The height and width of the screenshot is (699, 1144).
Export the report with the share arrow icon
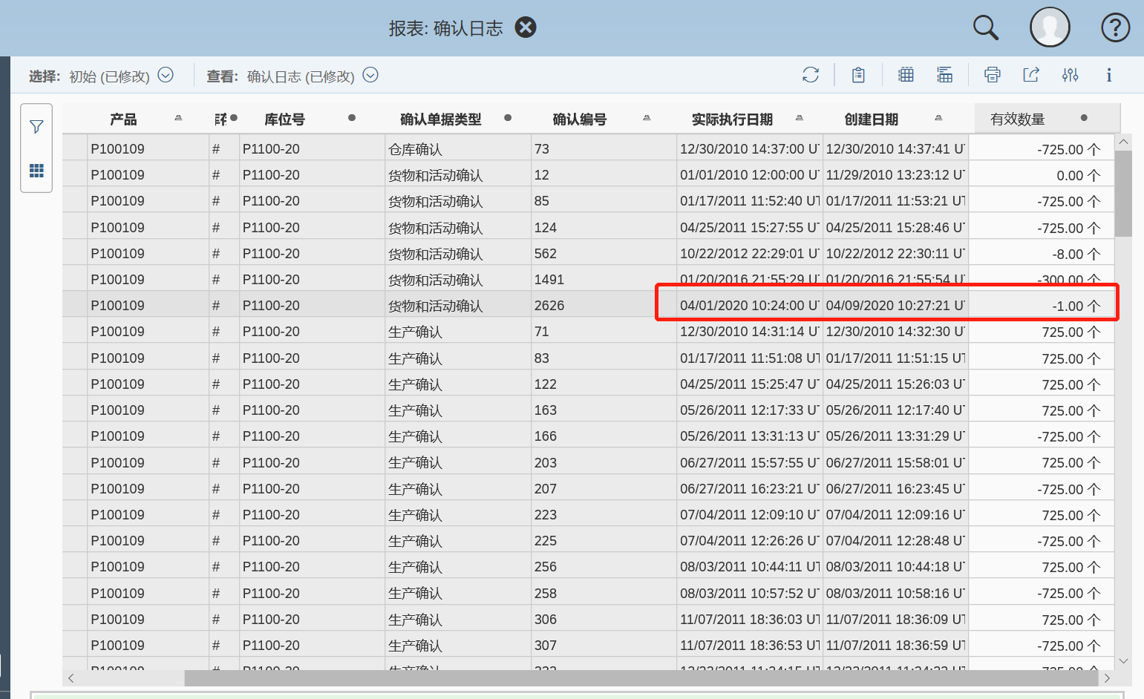click(x=1031, y=75)
